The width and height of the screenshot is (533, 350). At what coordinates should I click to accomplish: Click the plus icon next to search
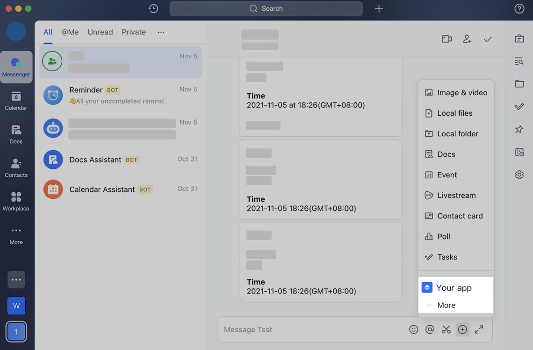point(379,8)
